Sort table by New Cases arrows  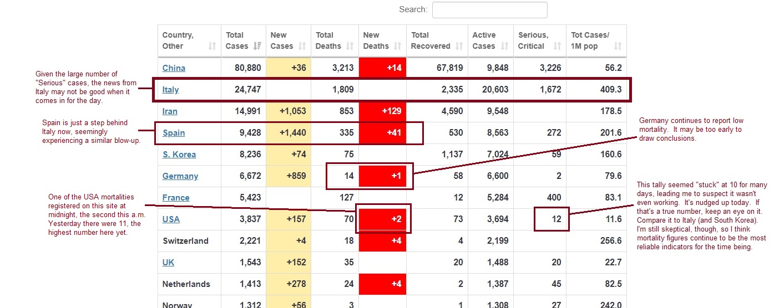[x=302, y=47]
